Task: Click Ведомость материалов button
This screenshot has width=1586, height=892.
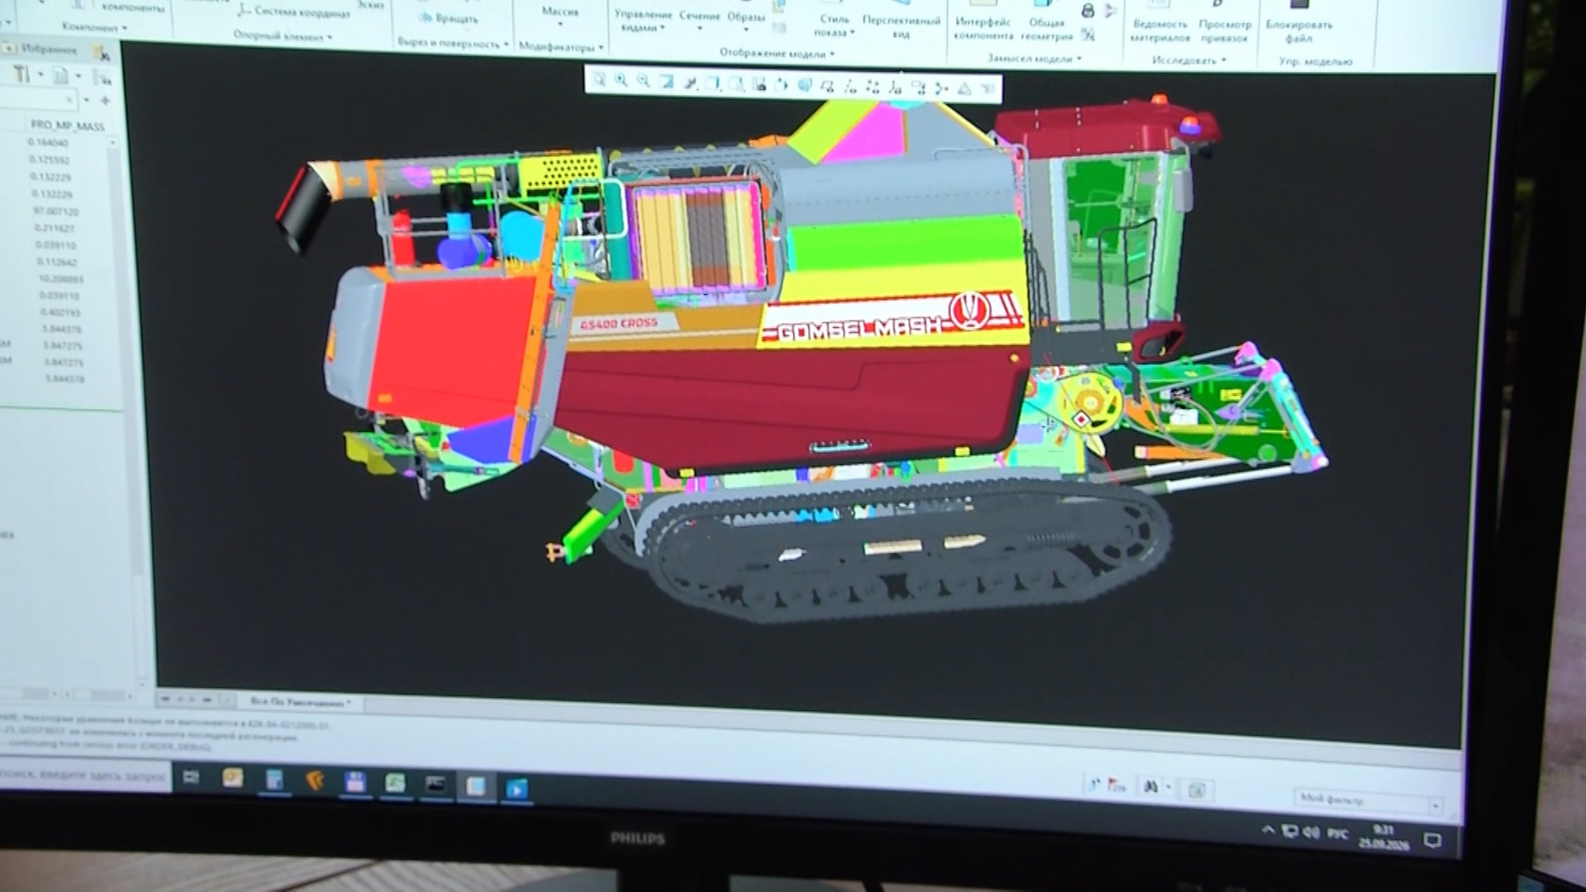Action: click(x=1161, y=31)
